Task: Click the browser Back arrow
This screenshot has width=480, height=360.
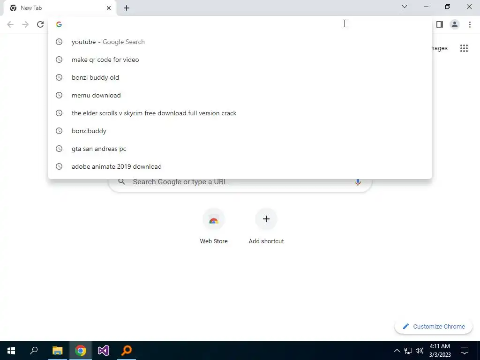Action: [x=10, y=24]
